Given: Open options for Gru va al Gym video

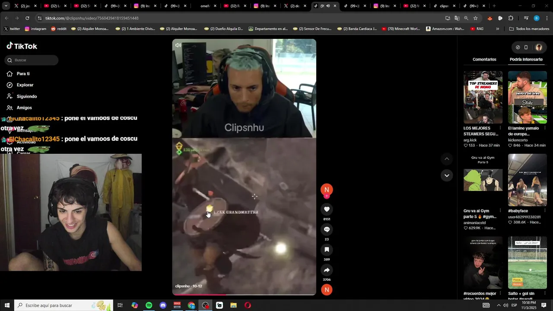Looking at the screenshot, I should click(x=500, y=211).
